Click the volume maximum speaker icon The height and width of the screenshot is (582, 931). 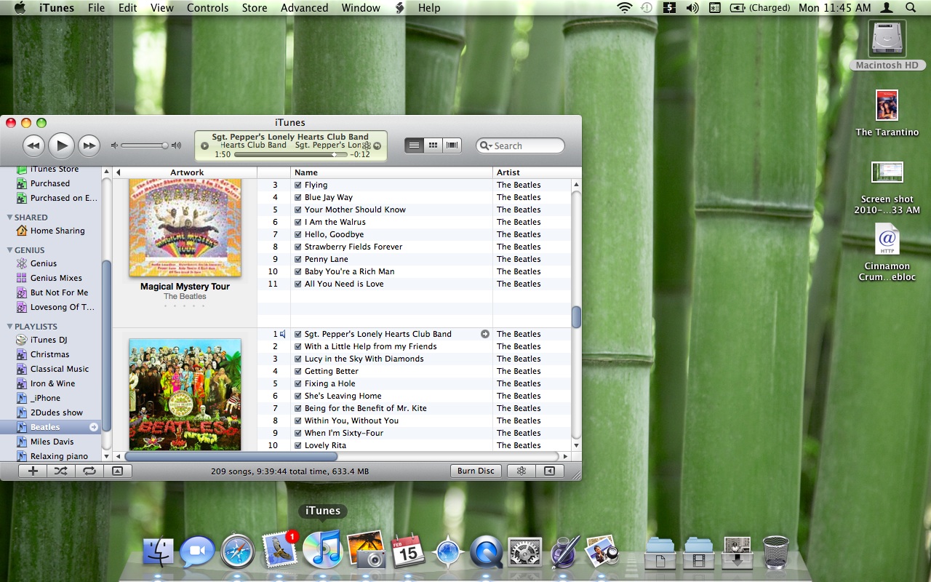coord(176,145)
